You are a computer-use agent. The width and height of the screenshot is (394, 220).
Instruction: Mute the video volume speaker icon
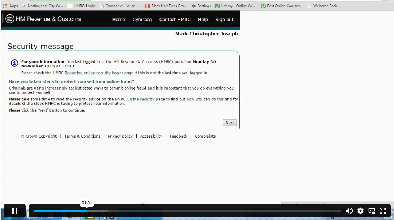pos(349,211)
